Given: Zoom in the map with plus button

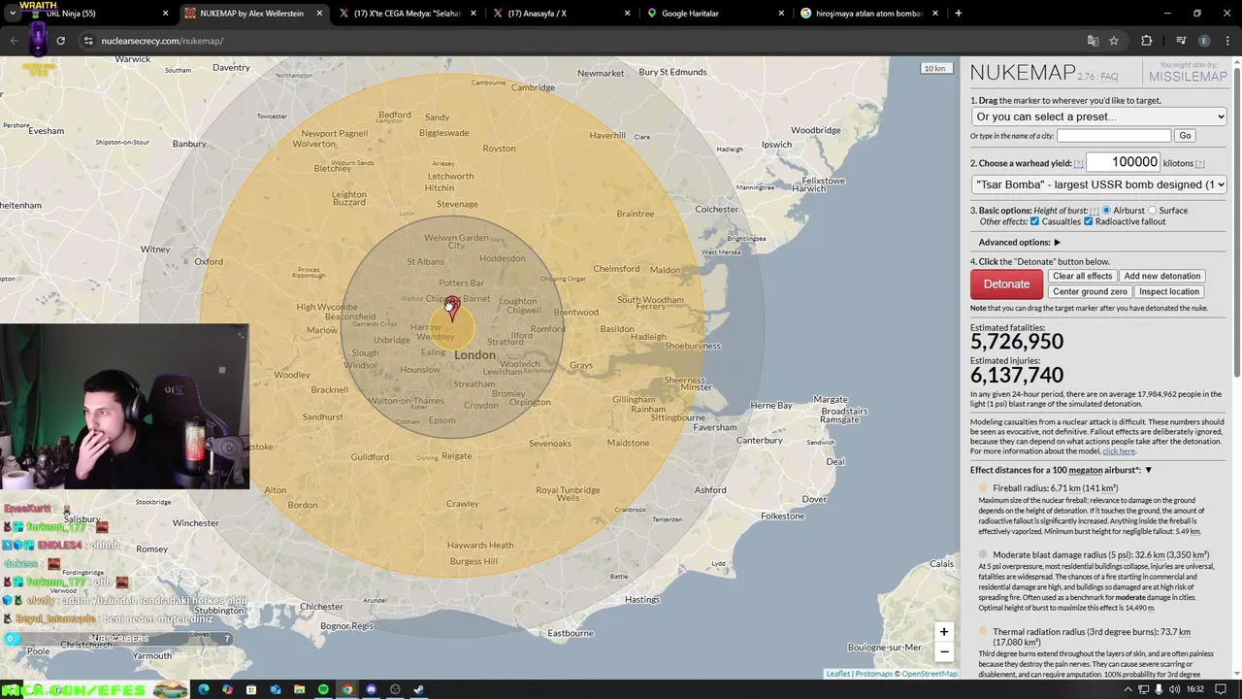Looking at the screenshot, I should click(943, 632).
